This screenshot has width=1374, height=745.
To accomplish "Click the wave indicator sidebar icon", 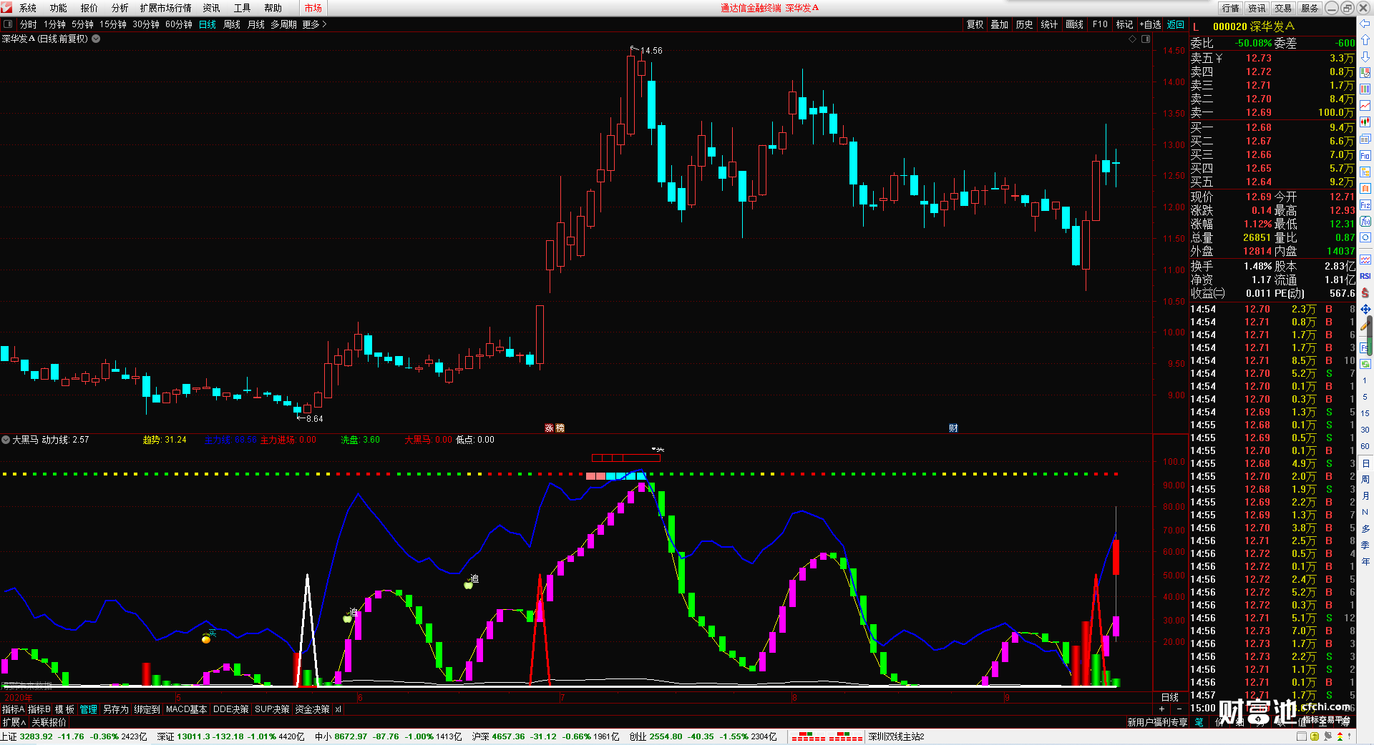I will coord(1365,259).
